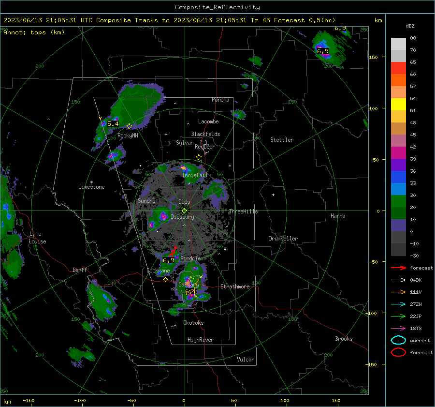The image size is (435, 407).
Task: Click the Lacombe city label
Action: tap(208, 121)
